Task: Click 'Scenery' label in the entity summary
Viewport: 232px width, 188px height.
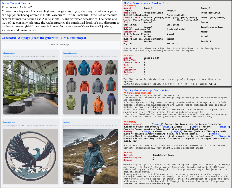Action: pos(128,131)
